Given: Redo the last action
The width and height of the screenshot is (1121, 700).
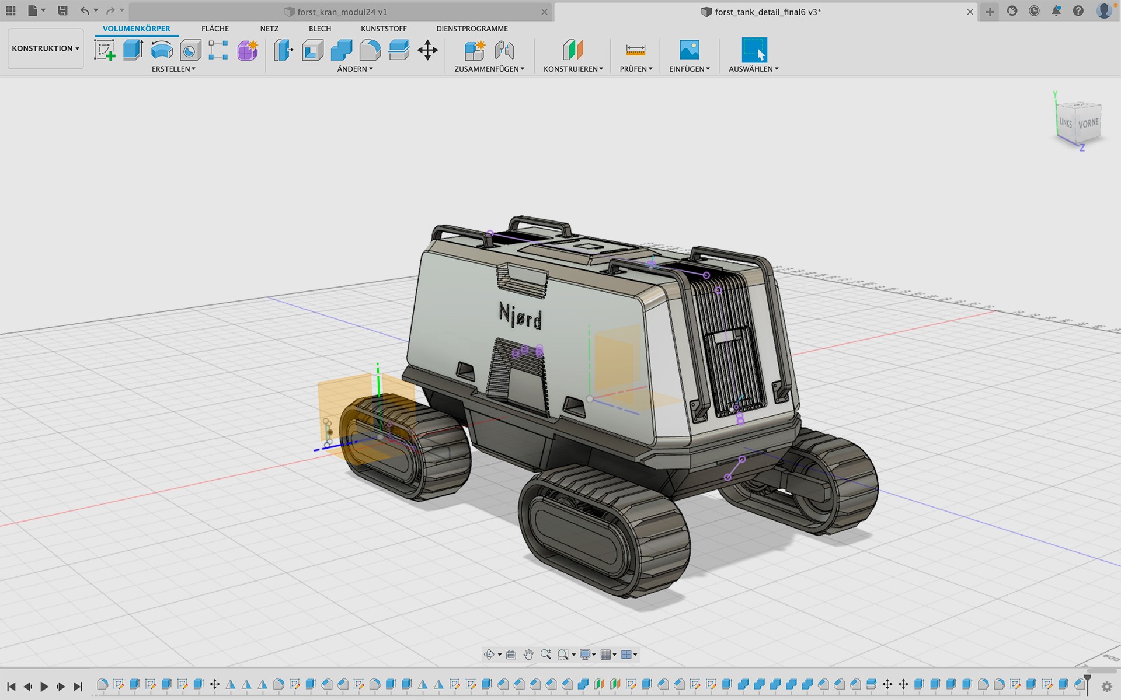Looking at the screenshot, I should tap(110, 10).
